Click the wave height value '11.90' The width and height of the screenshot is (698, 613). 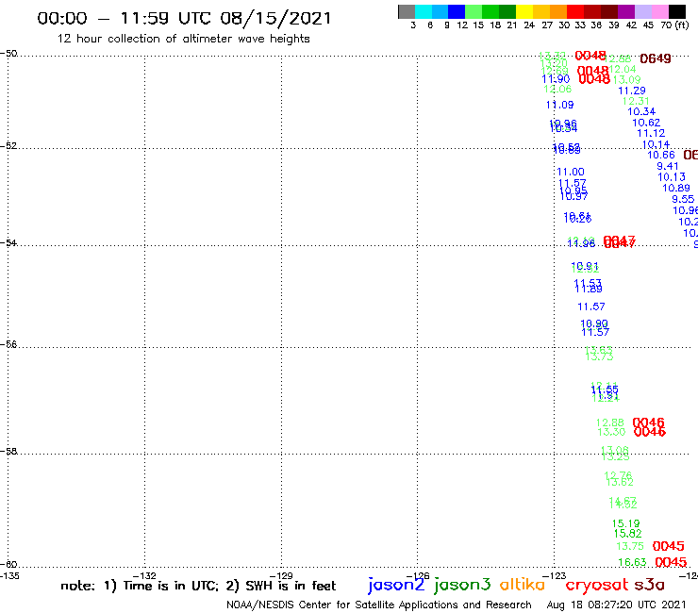coord(556,79)
